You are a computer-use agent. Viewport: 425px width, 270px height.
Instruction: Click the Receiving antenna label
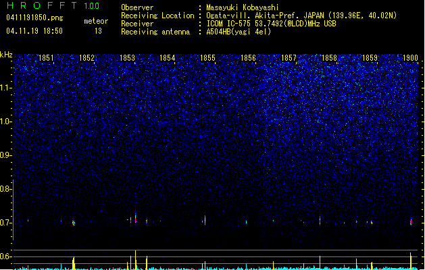click(155, 32)
